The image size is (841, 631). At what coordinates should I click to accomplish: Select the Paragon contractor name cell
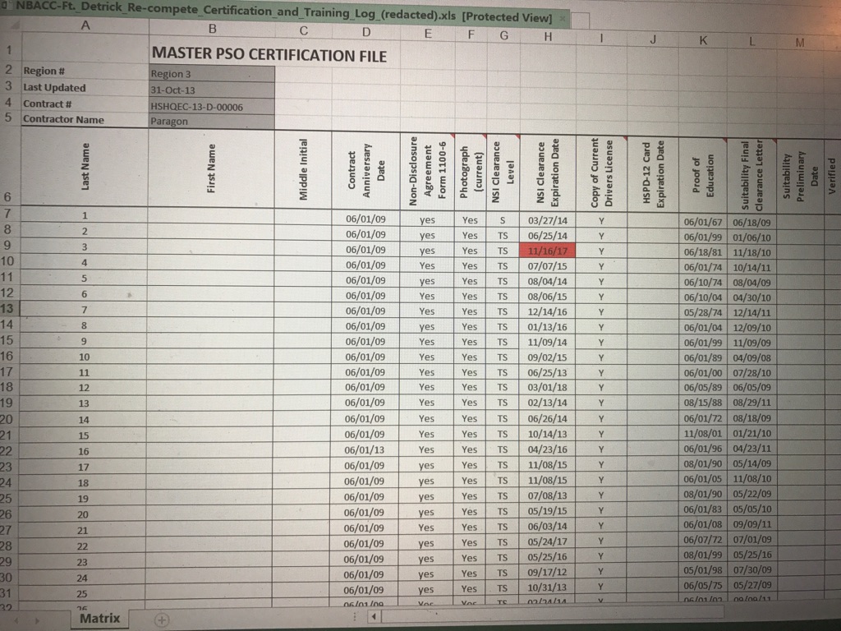point(212,121)
